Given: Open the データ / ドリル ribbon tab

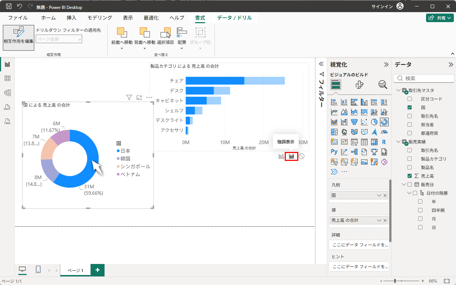Looking at the screenshot, I should click(x=234, y=18).
